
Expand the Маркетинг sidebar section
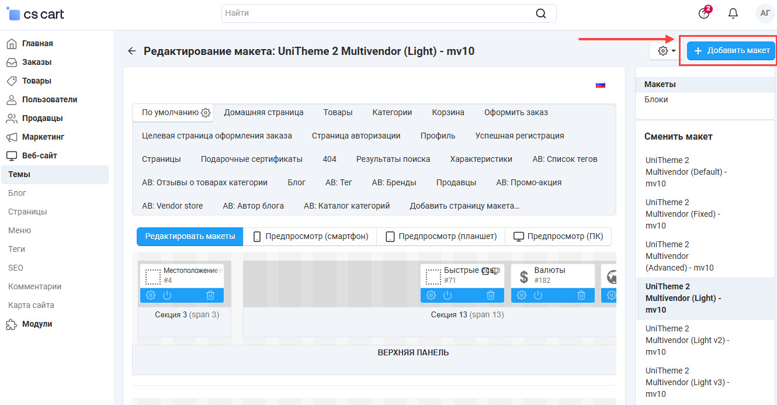tap(43, 137)
